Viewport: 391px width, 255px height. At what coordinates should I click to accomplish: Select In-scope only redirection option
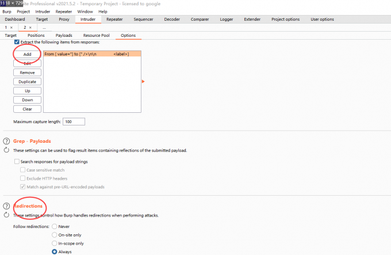tap(55, 243)
